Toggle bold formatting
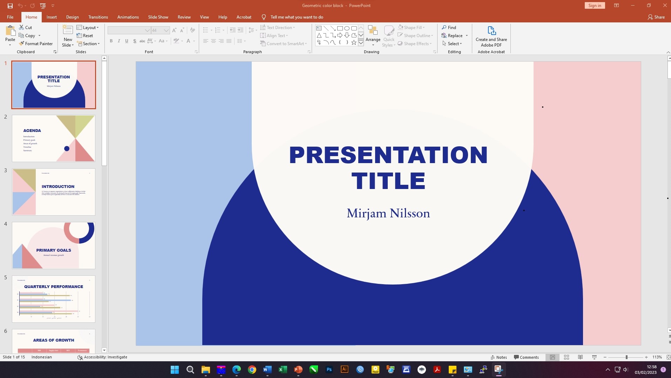This screenshot has width=671, height=378. coord(111,41)
